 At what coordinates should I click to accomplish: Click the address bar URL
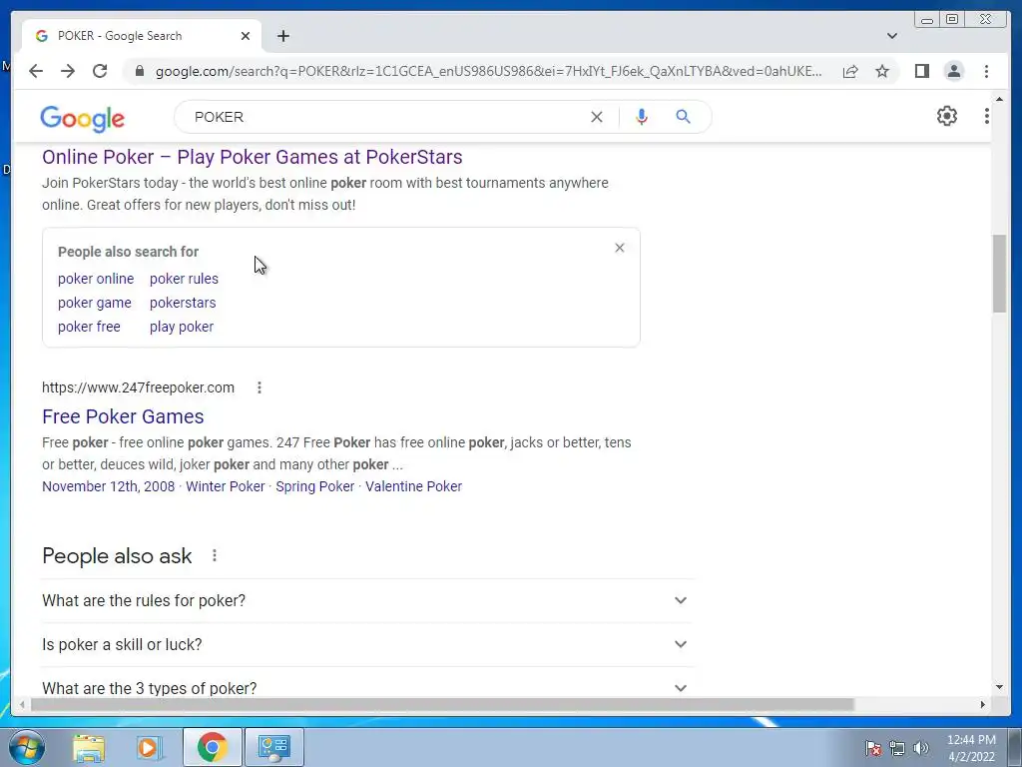click(x=488, y=71)
